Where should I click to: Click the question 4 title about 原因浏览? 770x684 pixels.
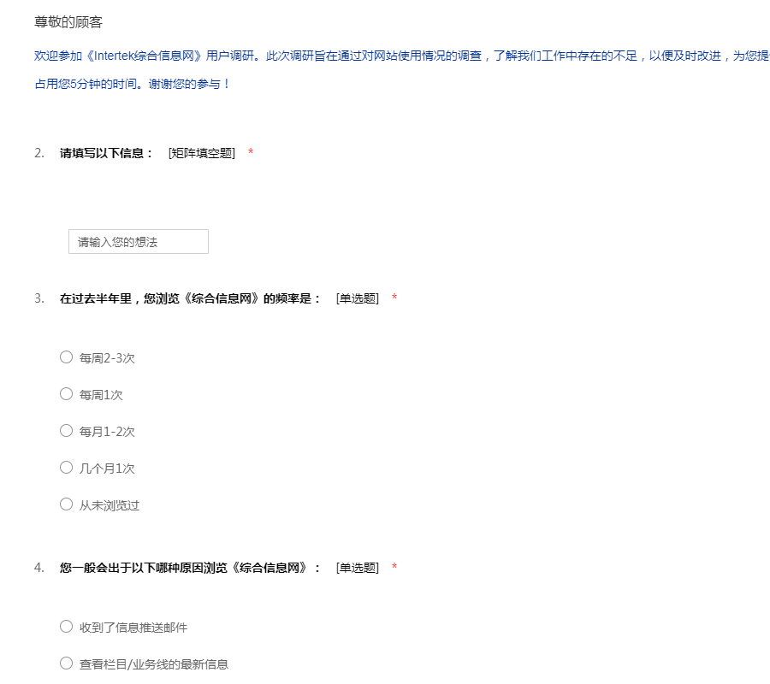[190, 568]
